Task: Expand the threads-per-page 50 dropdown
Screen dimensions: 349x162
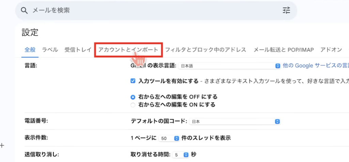Action: click(x=170, y=138)
